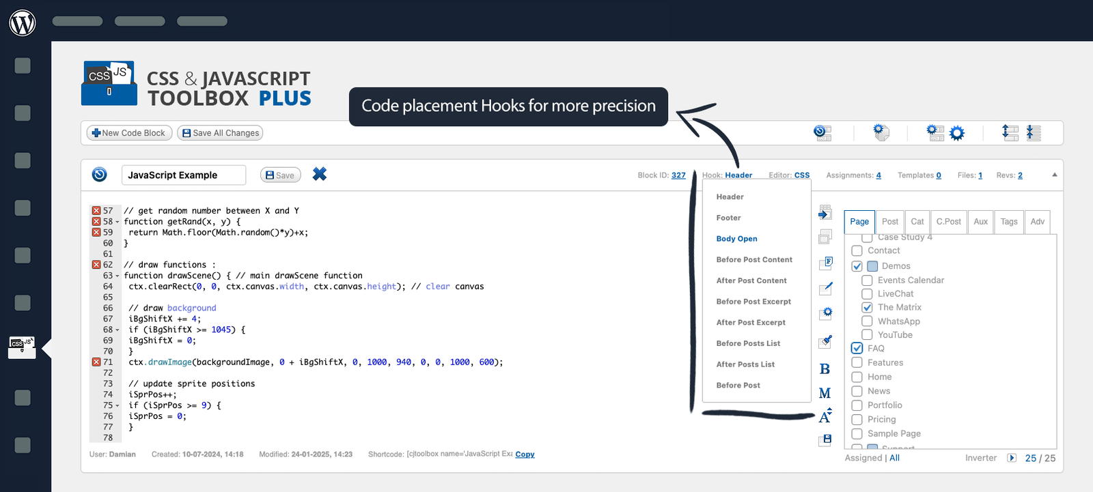The width and height of the screenshot is (1093, 492).
Task: Click the New Code Block button
Action: tap(129, 133)
